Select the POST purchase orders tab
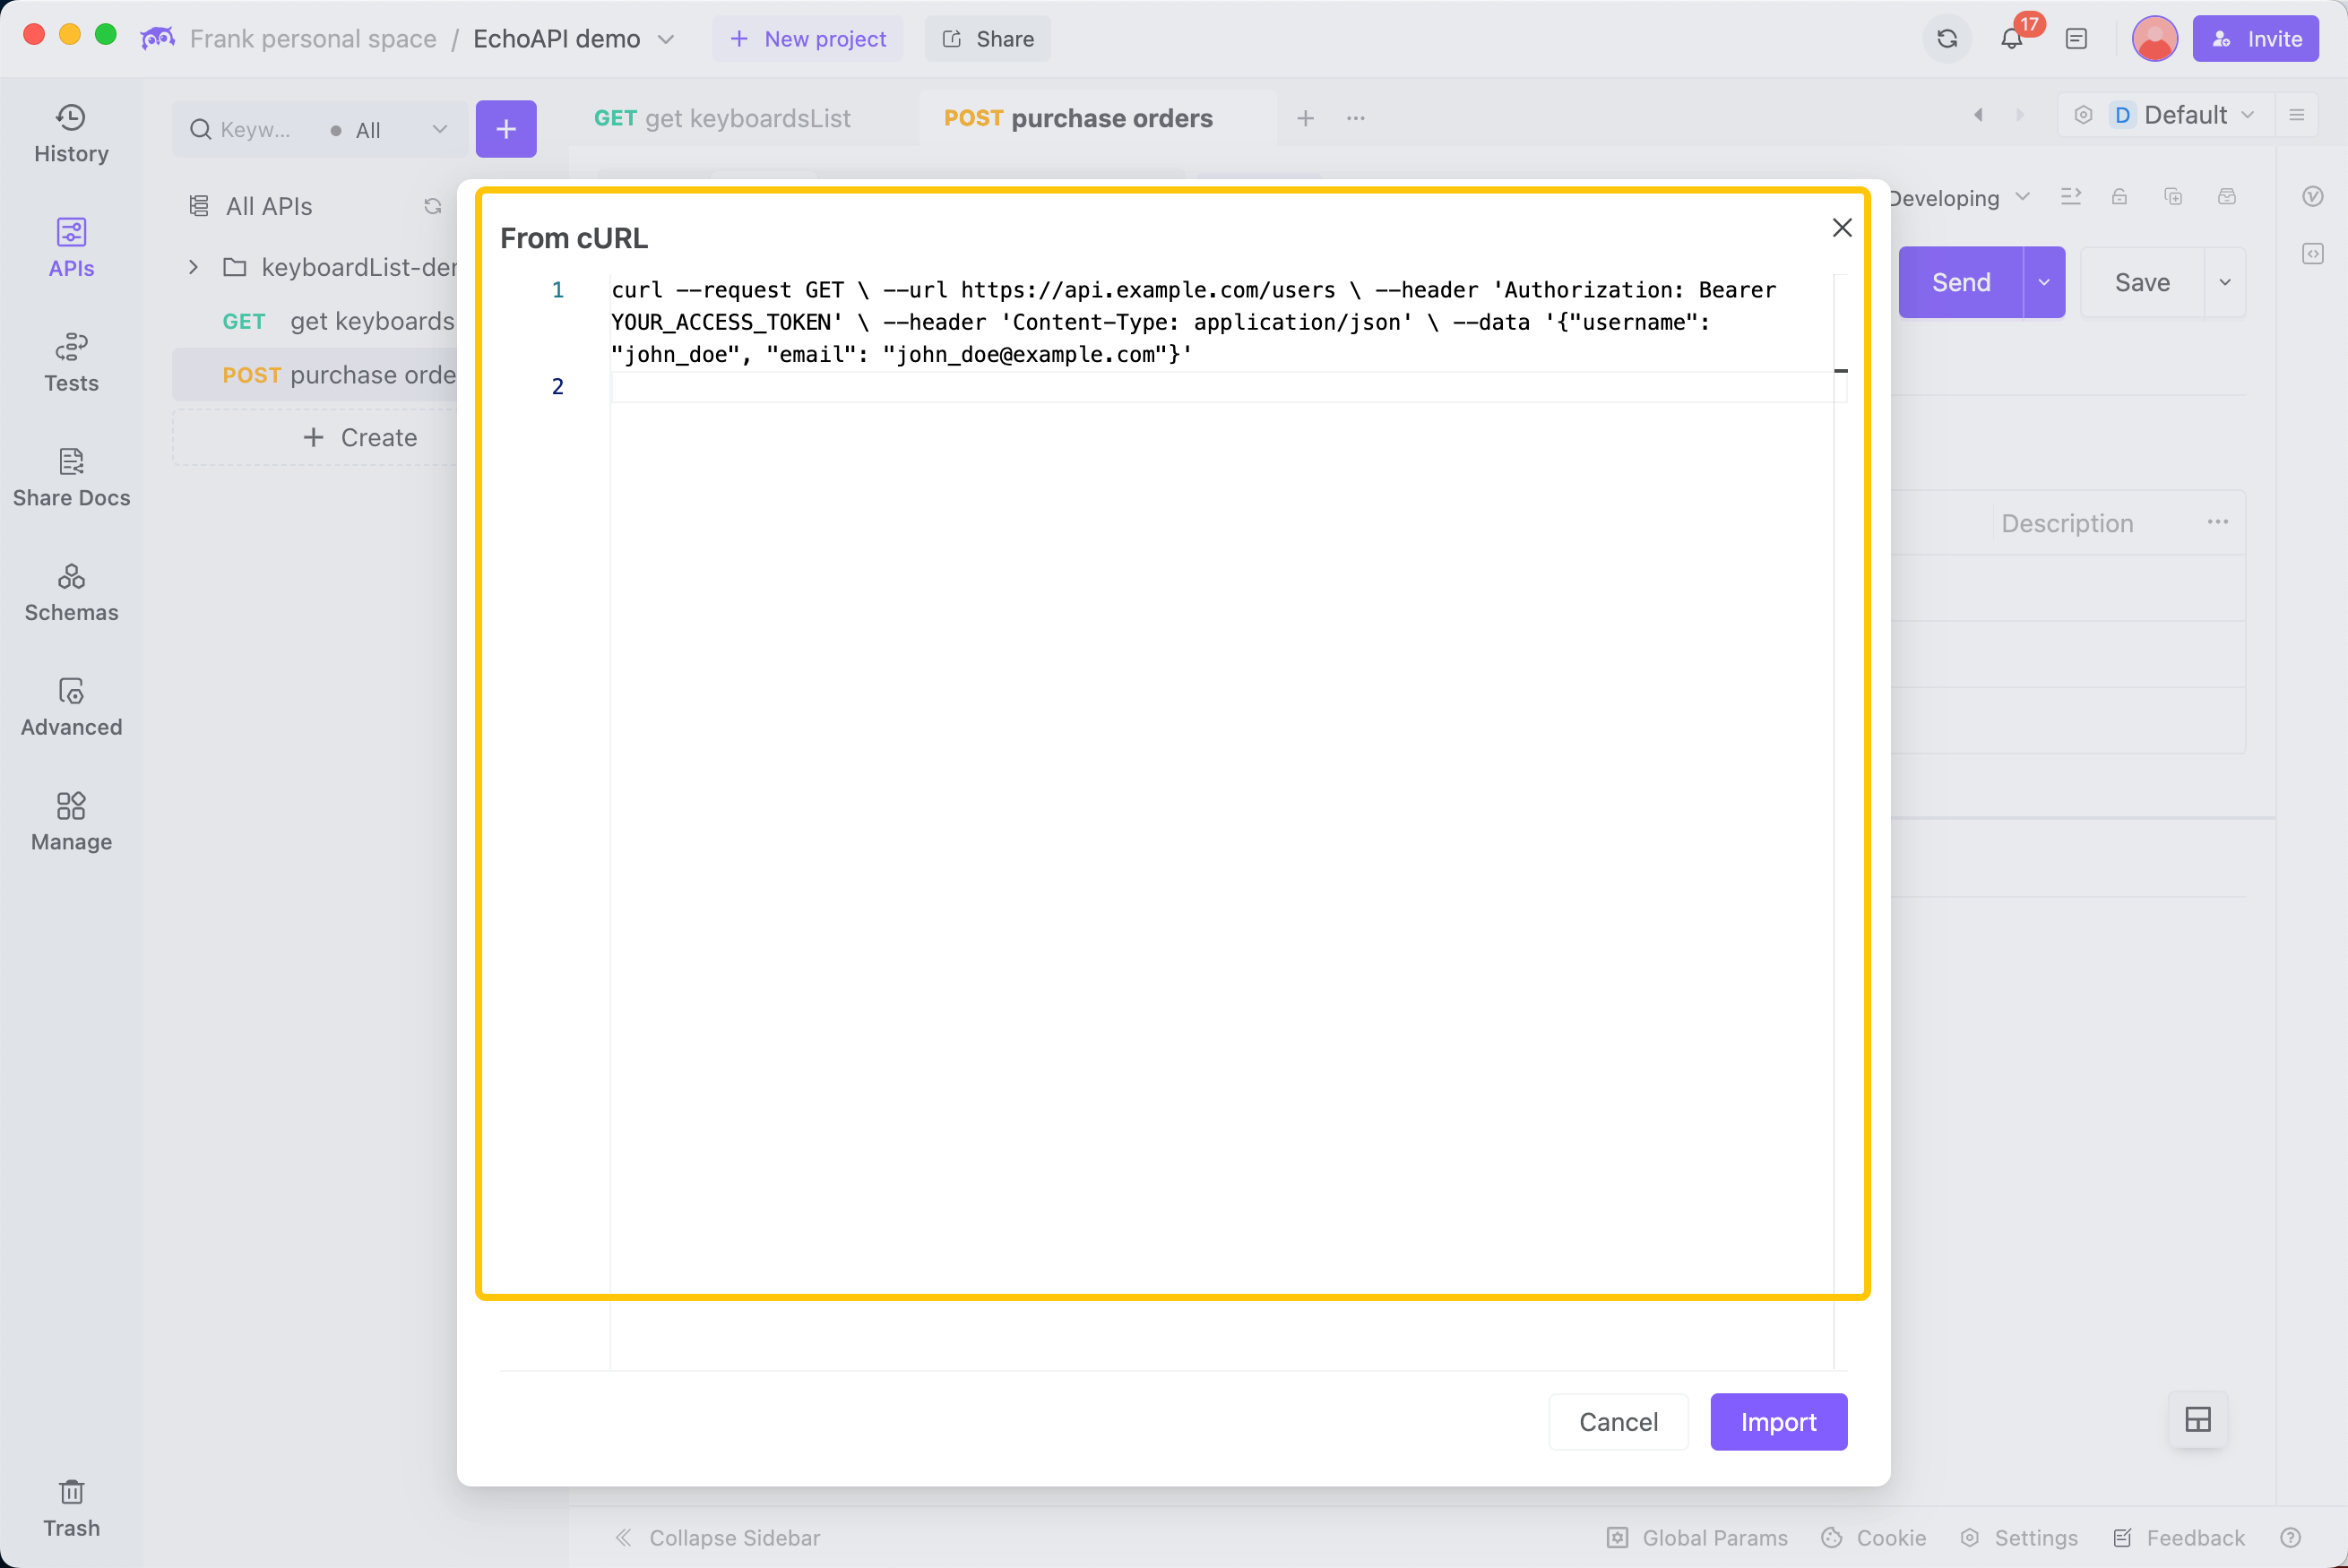This screenshot has width=2348, height=1568. click(1078, 117)
